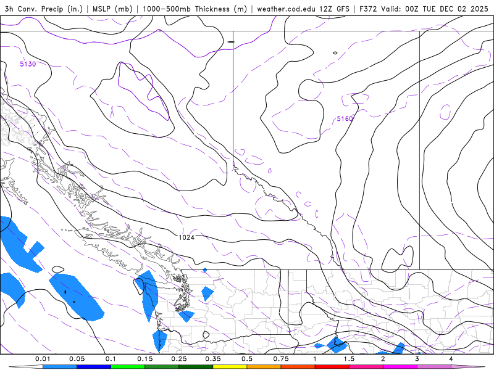The width and height of the screenshot is (494, 370).
Task: Click the '0.05' legend value
Action: click(x=77, y=359)
